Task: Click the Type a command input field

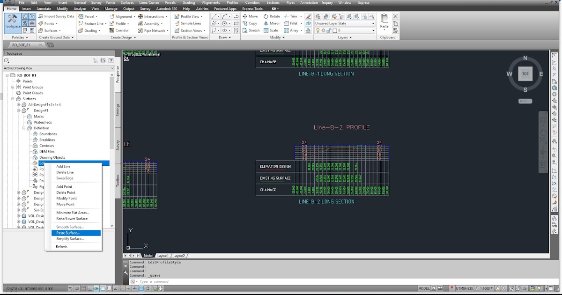Action: tap(169, 281)
